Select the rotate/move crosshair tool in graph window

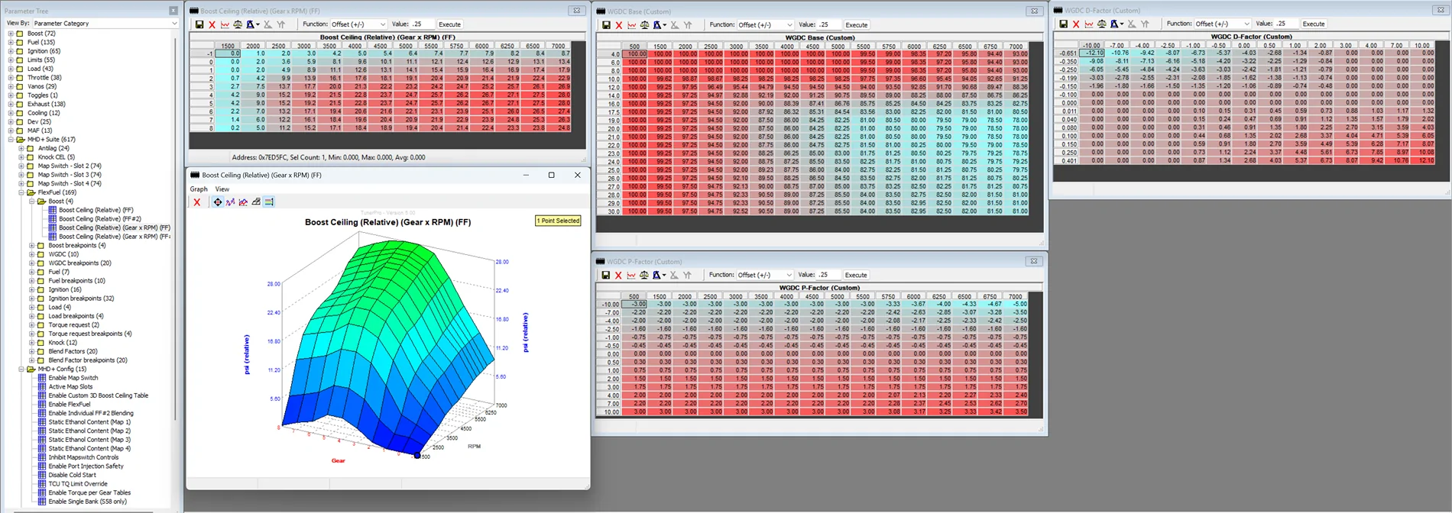click(x=218, y=202)
